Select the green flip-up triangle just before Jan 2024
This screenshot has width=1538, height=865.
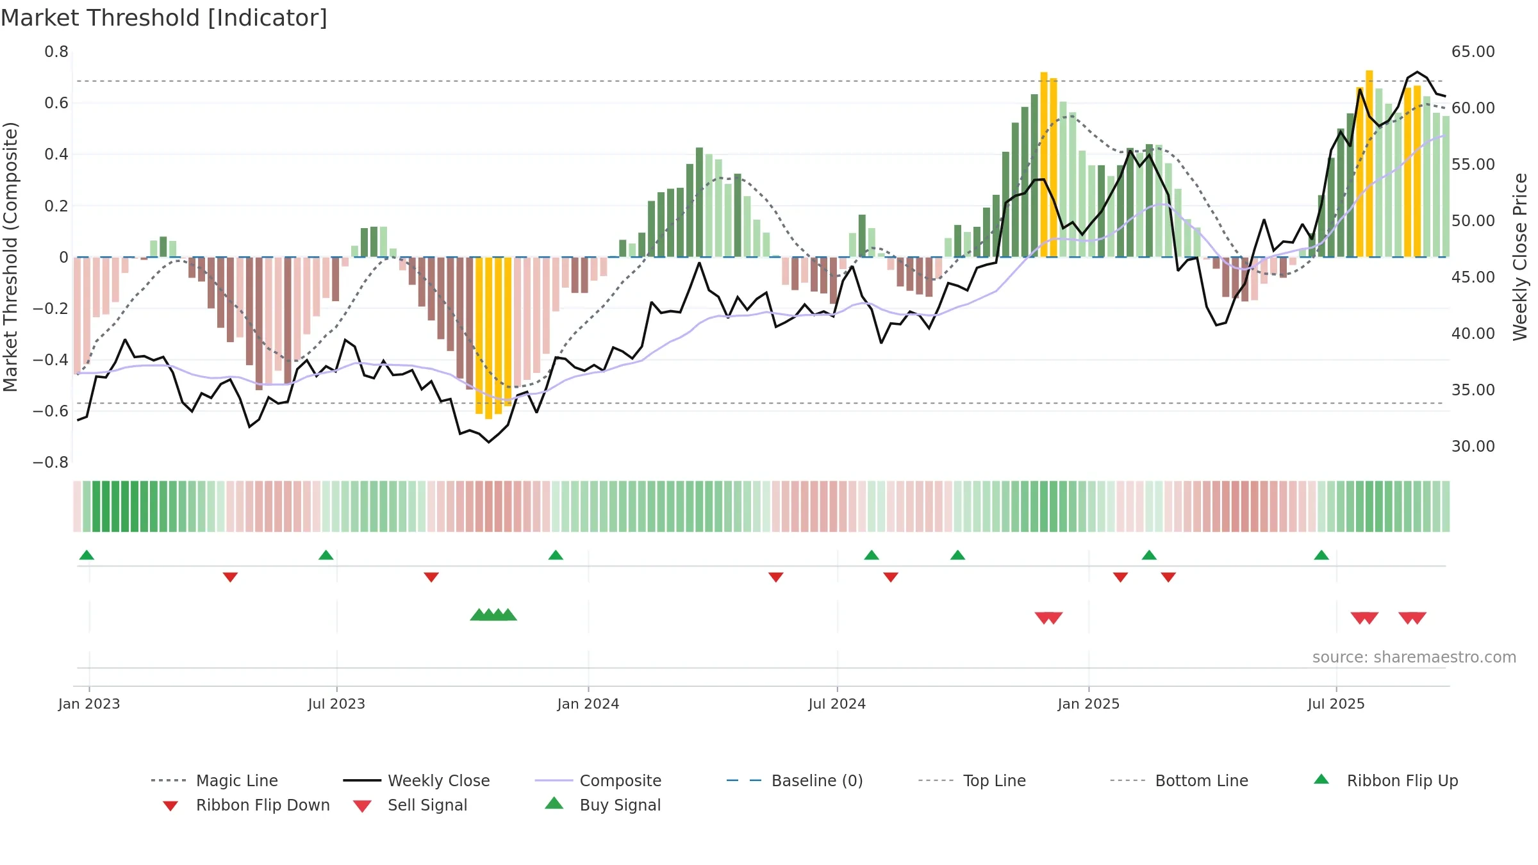coord(556,555)
